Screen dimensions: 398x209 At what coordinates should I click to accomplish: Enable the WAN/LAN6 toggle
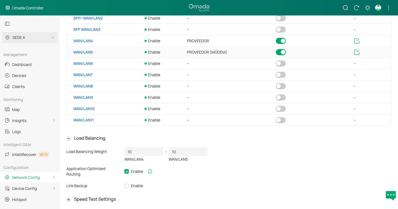click(x=281, y=64)
